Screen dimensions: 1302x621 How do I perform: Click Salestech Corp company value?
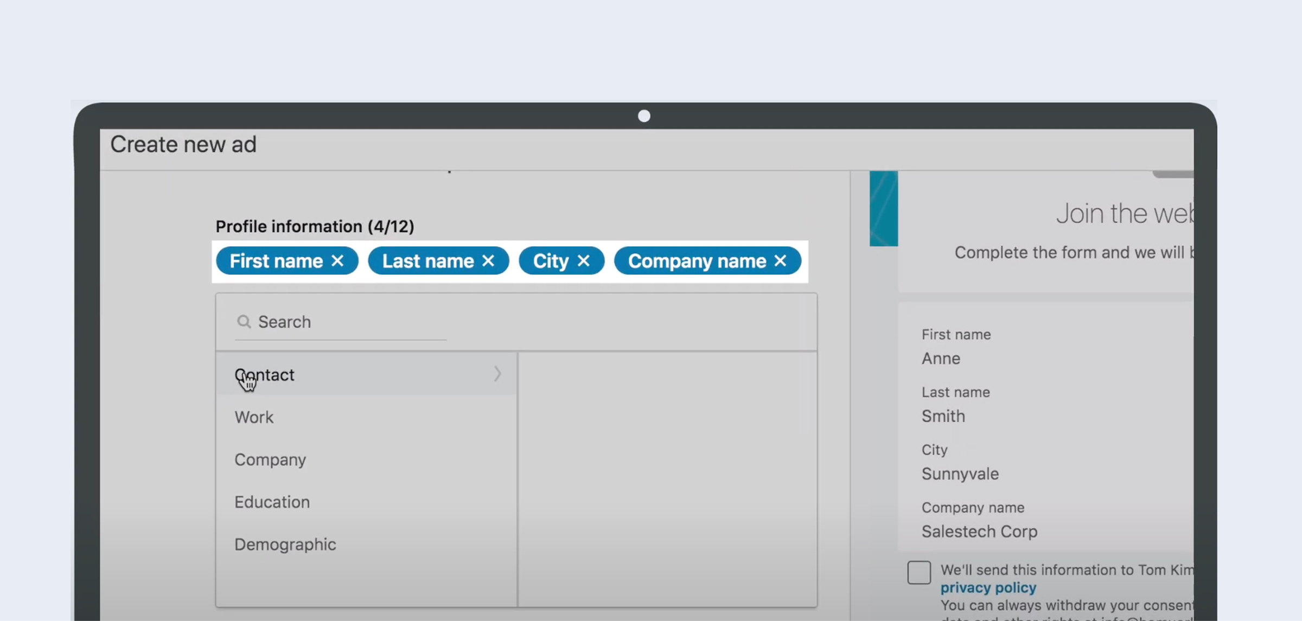(979, 531)
